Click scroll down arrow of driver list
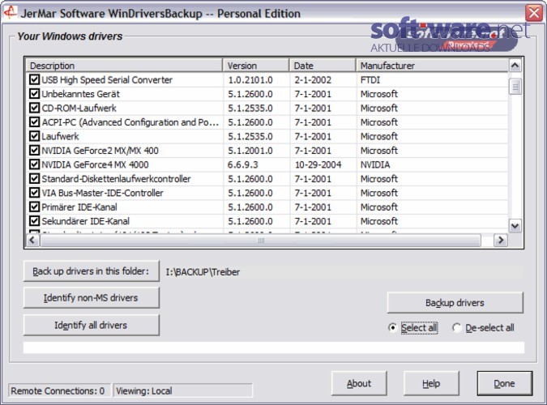Image resolution: width=547 pixels, height=405 pixels. point(515,226)
